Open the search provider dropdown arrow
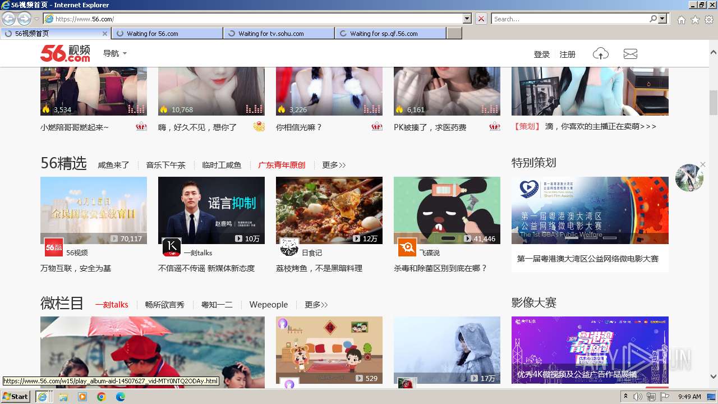The width and height of the screenshot is (718, 404). pos(662,19)
